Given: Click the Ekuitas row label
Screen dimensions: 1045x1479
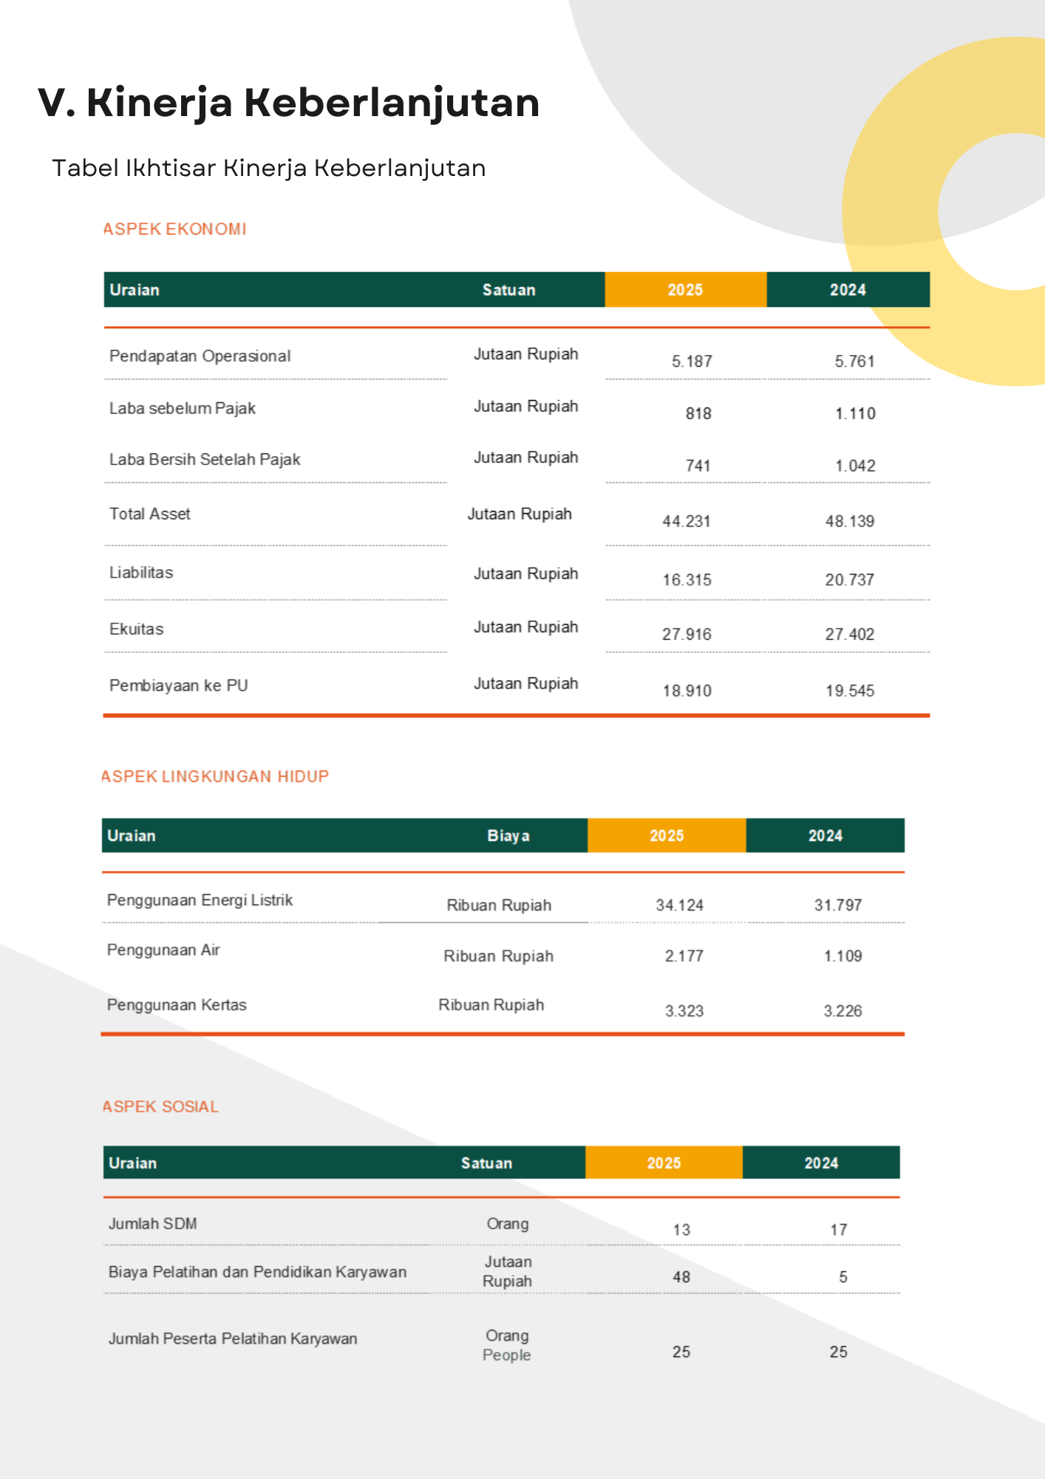Looking at the screenshot, I should coord(137,629).
